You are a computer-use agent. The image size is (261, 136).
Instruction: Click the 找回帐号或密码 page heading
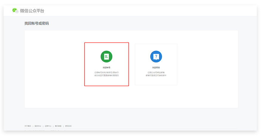[x=36, y=23]
